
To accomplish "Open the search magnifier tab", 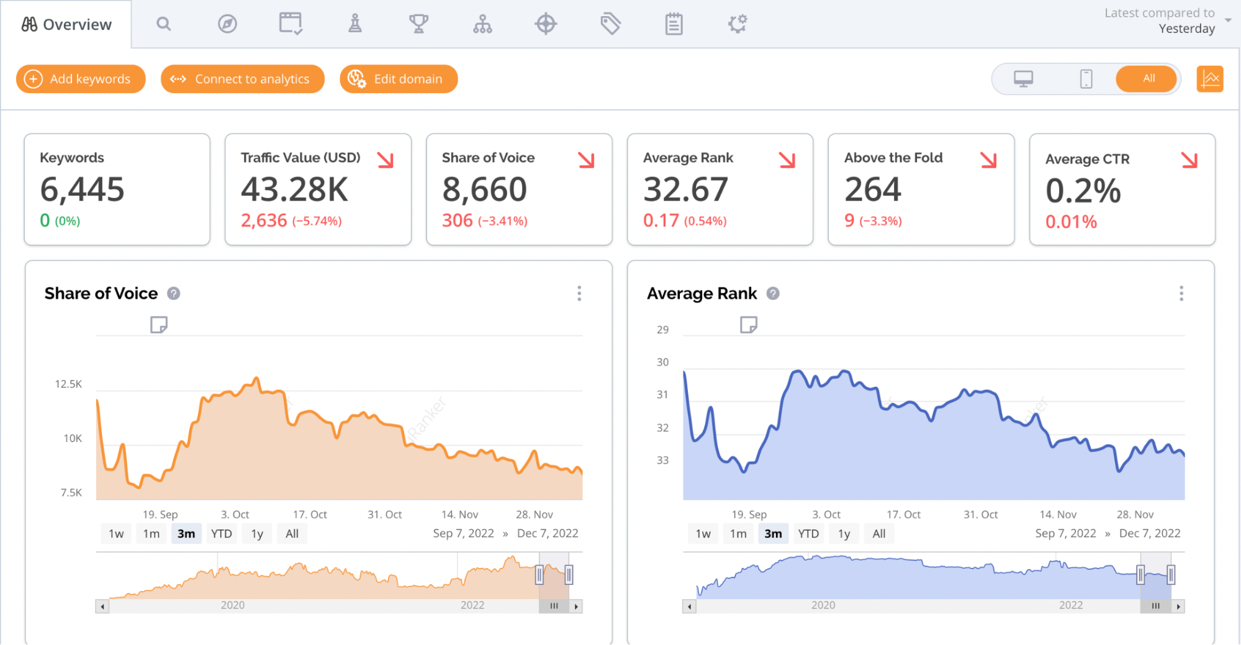I will click(163, 24).
